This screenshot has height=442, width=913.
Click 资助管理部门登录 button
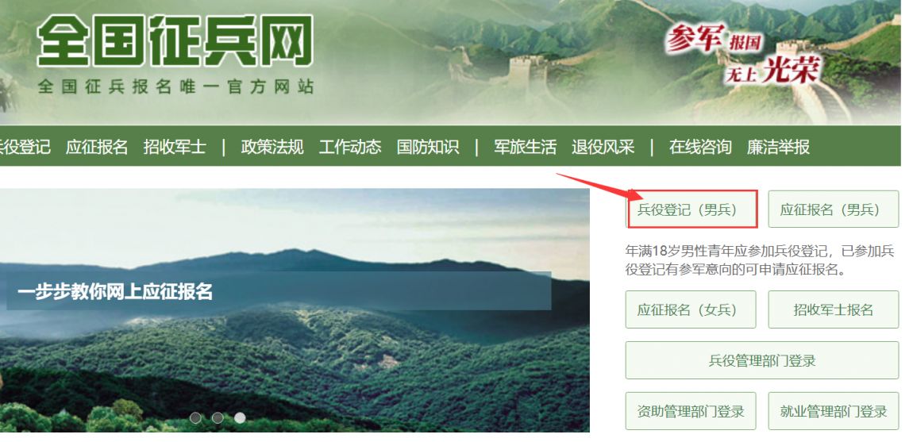pyautogui.click(x=691, y=411)
